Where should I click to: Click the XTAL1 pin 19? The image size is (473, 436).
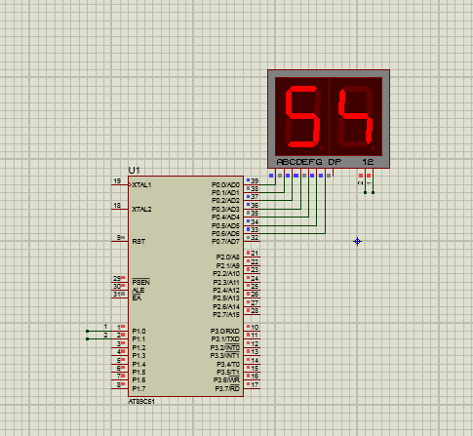120,184
